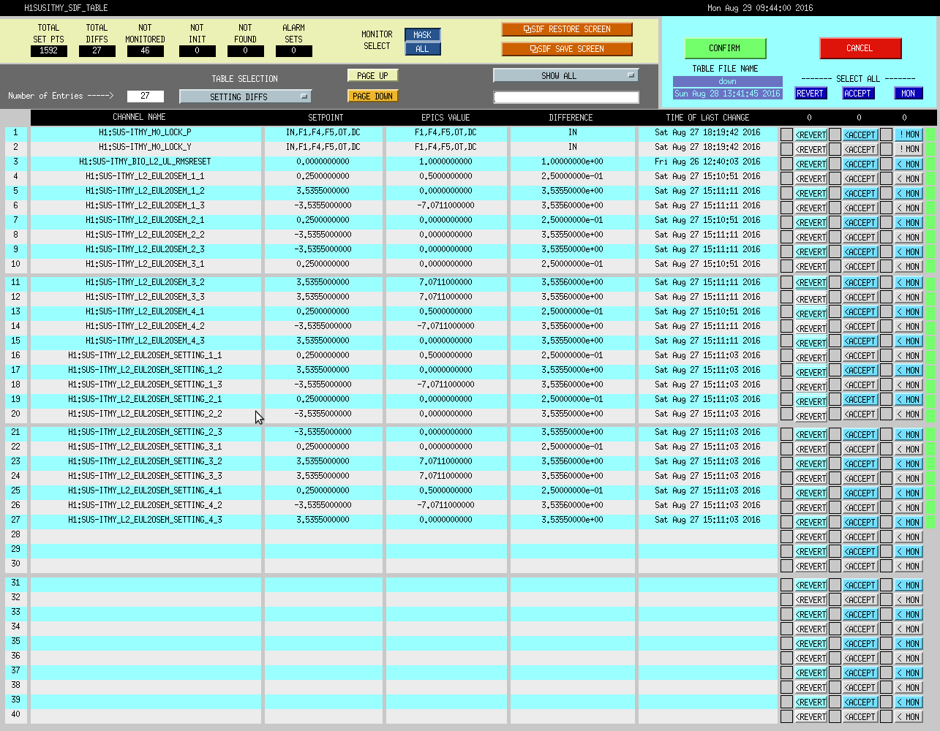Click ACCEPT for row 3 RMSRESET channel

tap(860, 164)
